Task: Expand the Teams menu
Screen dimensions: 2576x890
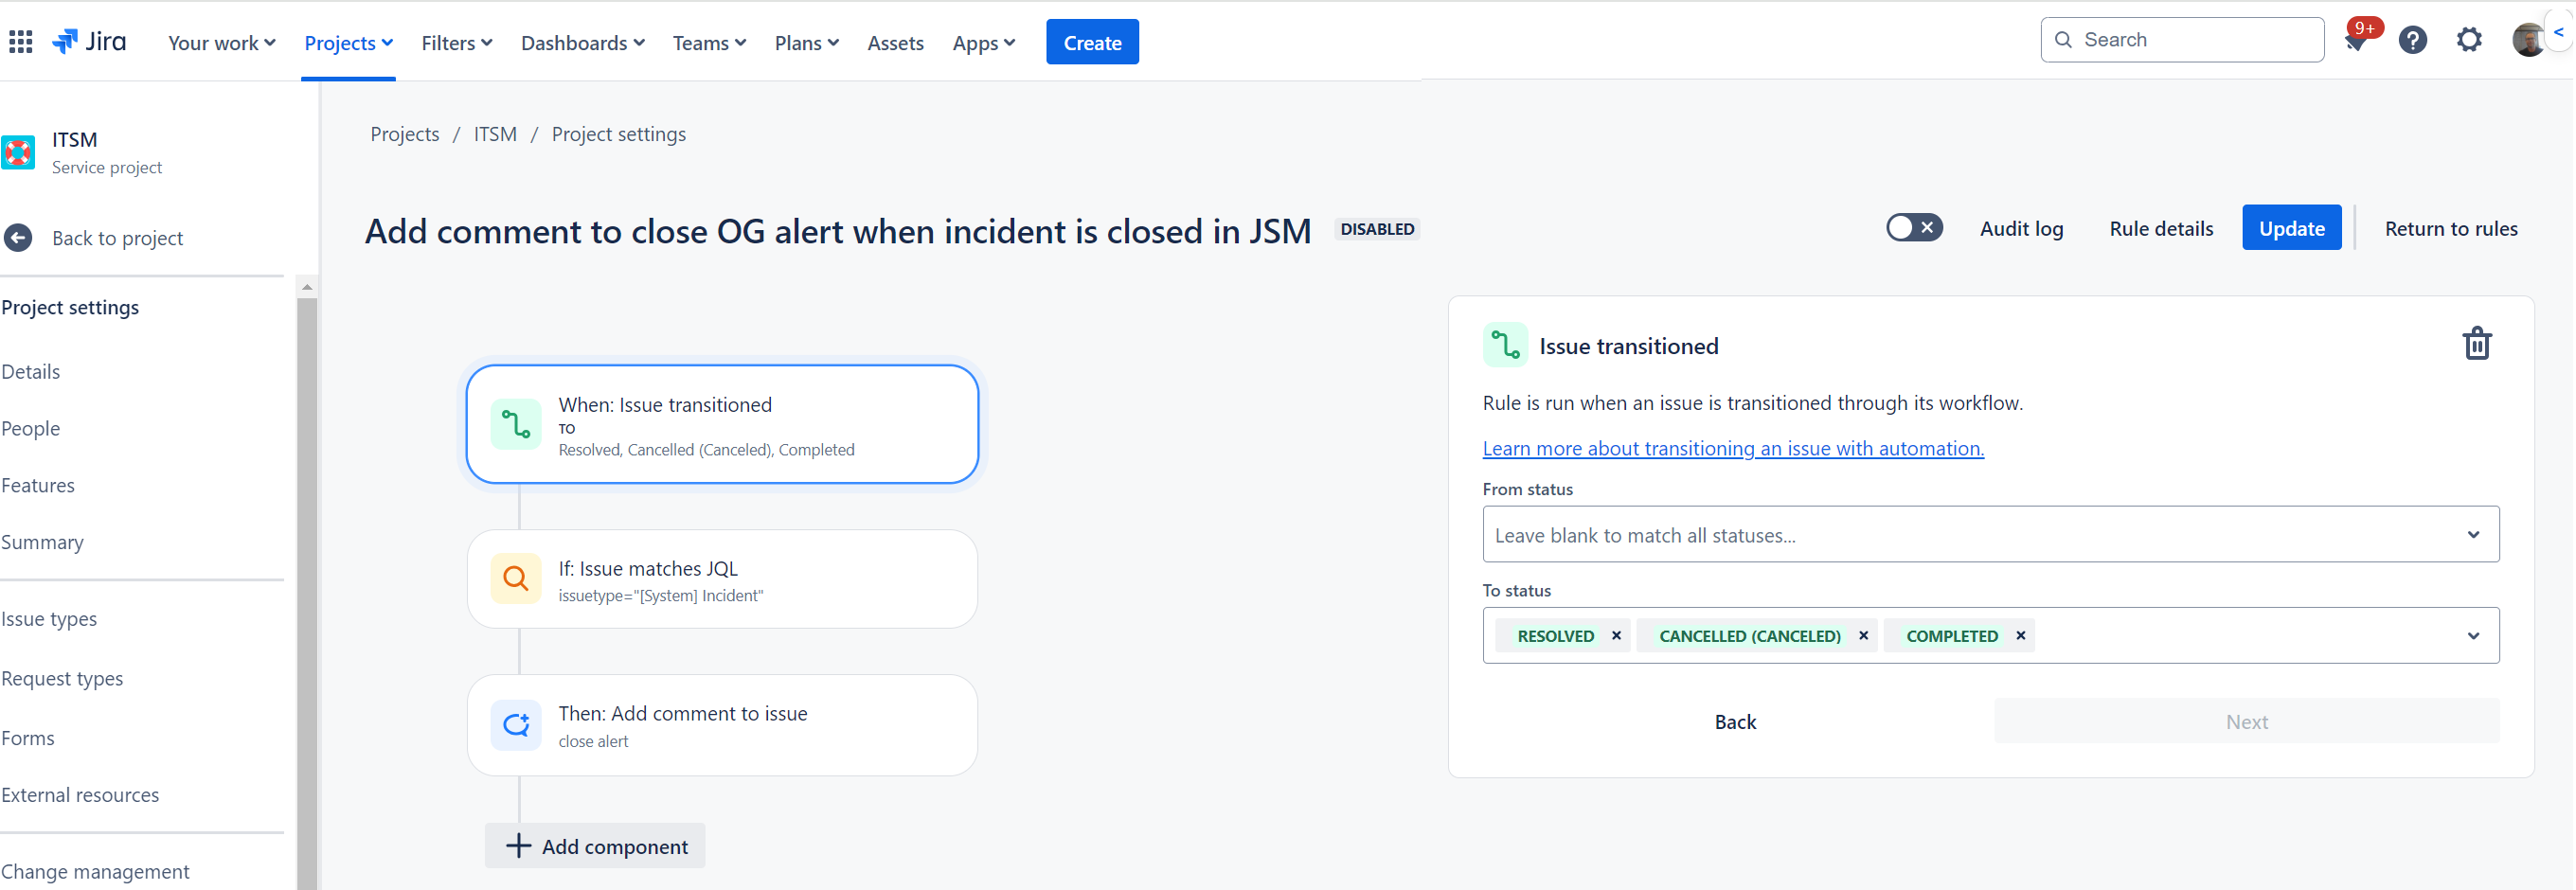Action: point(709,42)
